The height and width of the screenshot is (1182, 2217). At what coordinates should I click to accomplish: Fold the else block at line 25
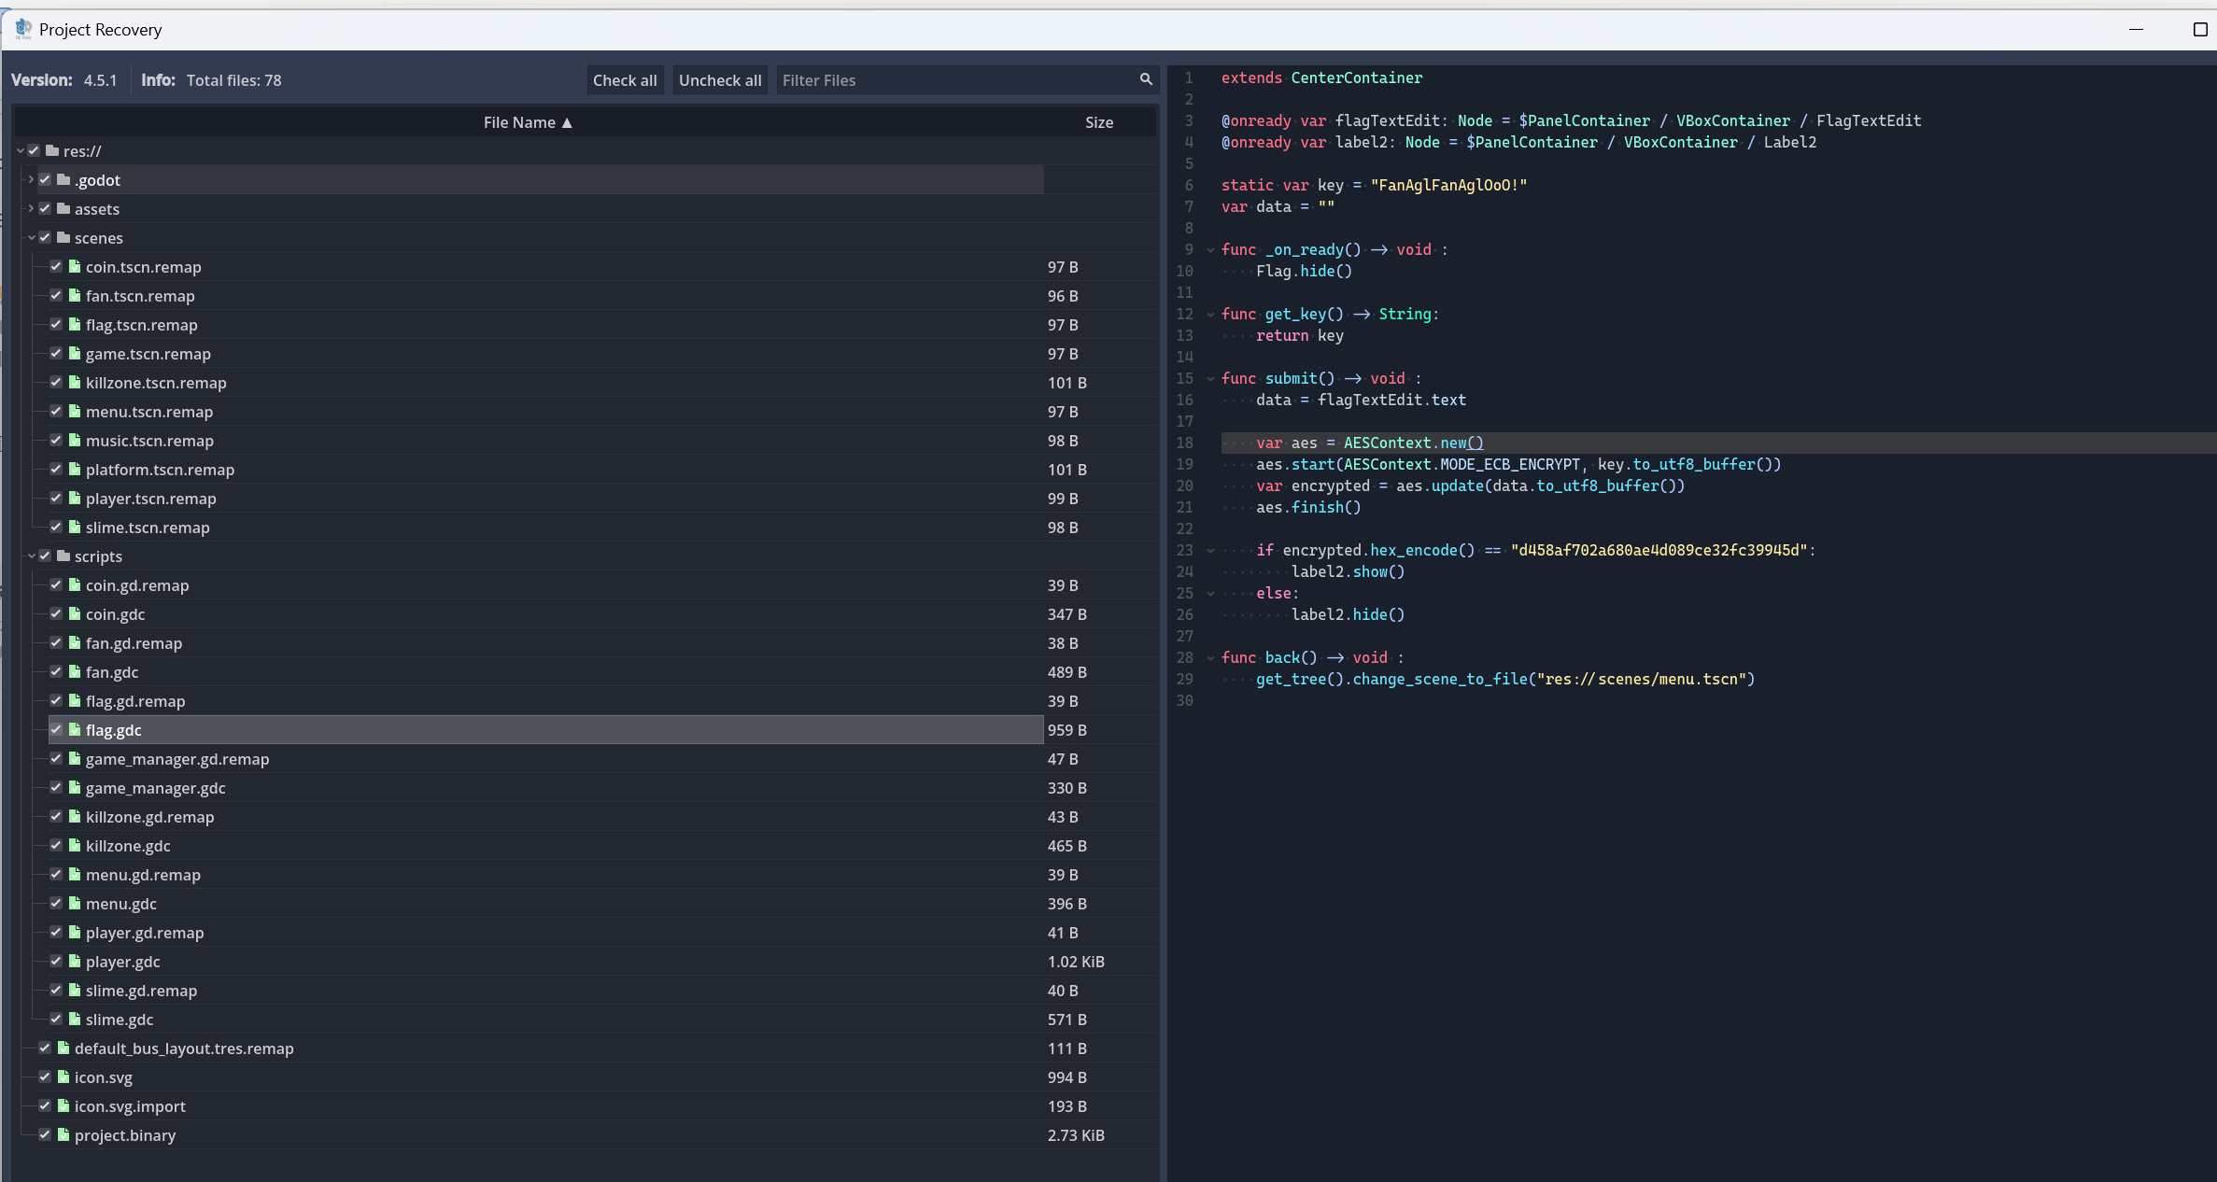(1210, 594)
